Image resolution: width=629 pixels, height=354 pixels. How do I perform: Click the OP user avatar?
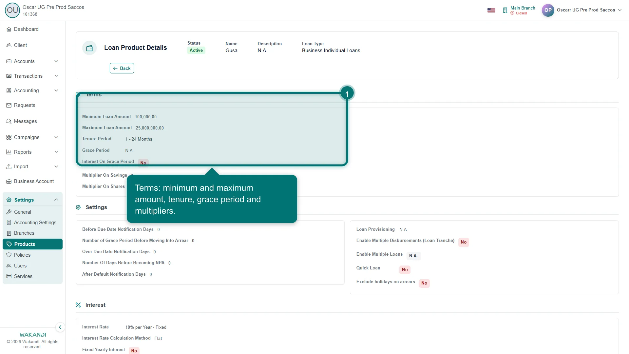548,10
